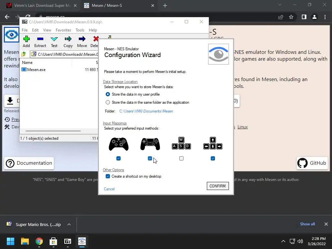Select store data in application folder

coord(108,102)
